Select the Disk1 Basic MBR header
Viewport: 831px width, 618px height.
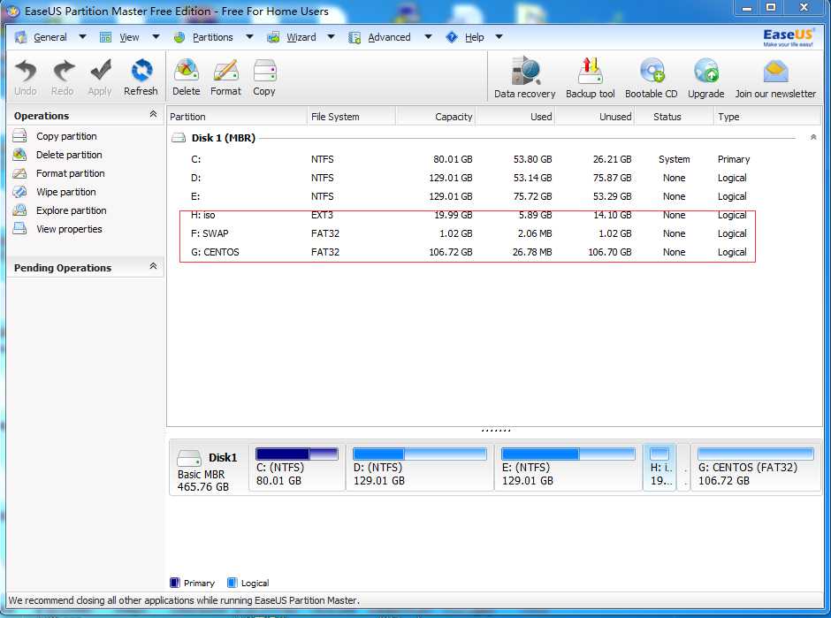[x=209, y=468]
